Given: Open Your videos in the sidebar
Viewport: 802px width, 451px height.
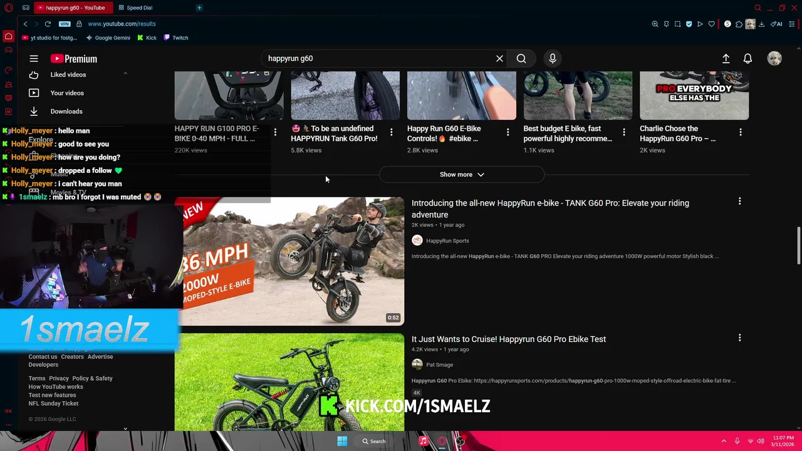Looking at the screenshot, I should pyautogui.click(x=67, y=93).
